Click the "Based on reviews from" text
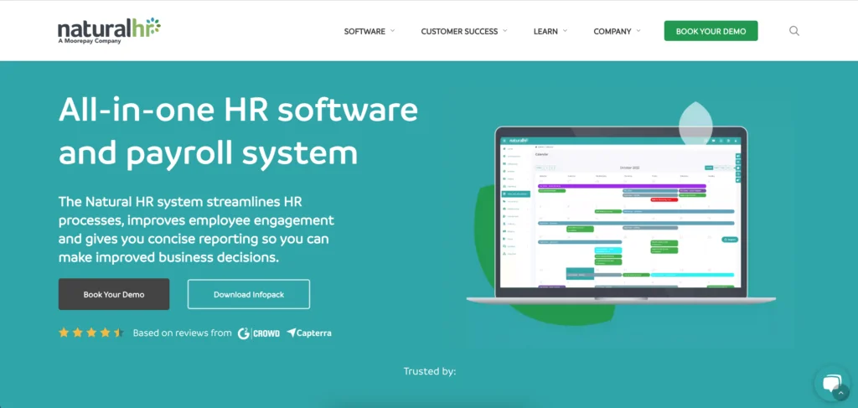Screen dimensions: 858x408 [x=182, y=333]
